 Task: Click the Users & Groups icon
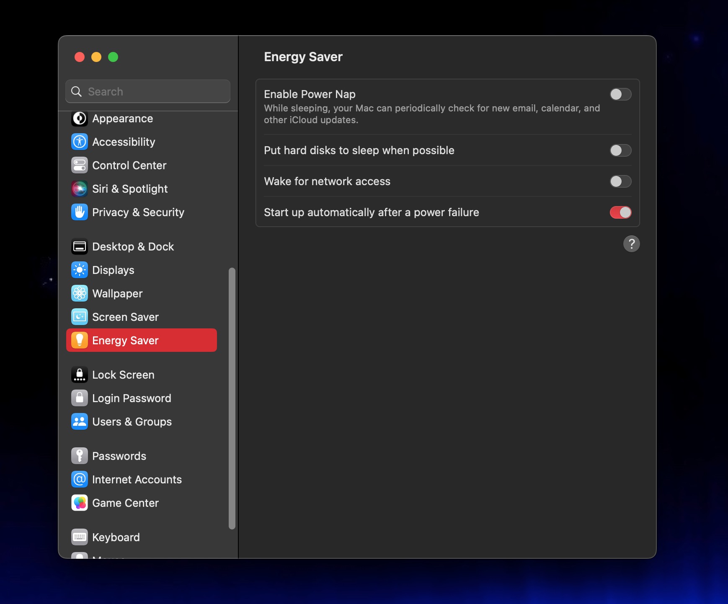80,422
